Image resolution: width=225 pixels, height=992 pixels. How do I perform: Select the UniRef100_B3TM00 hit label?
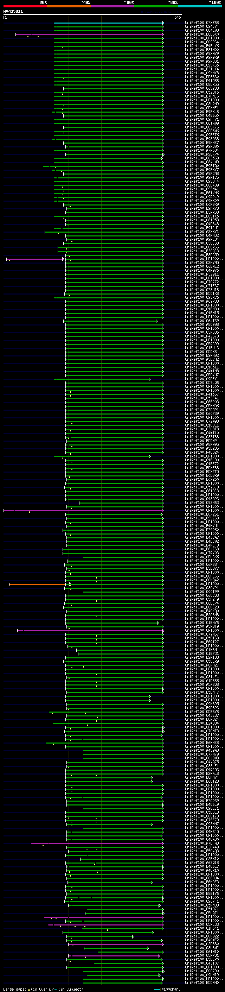[x=202, y=50]
